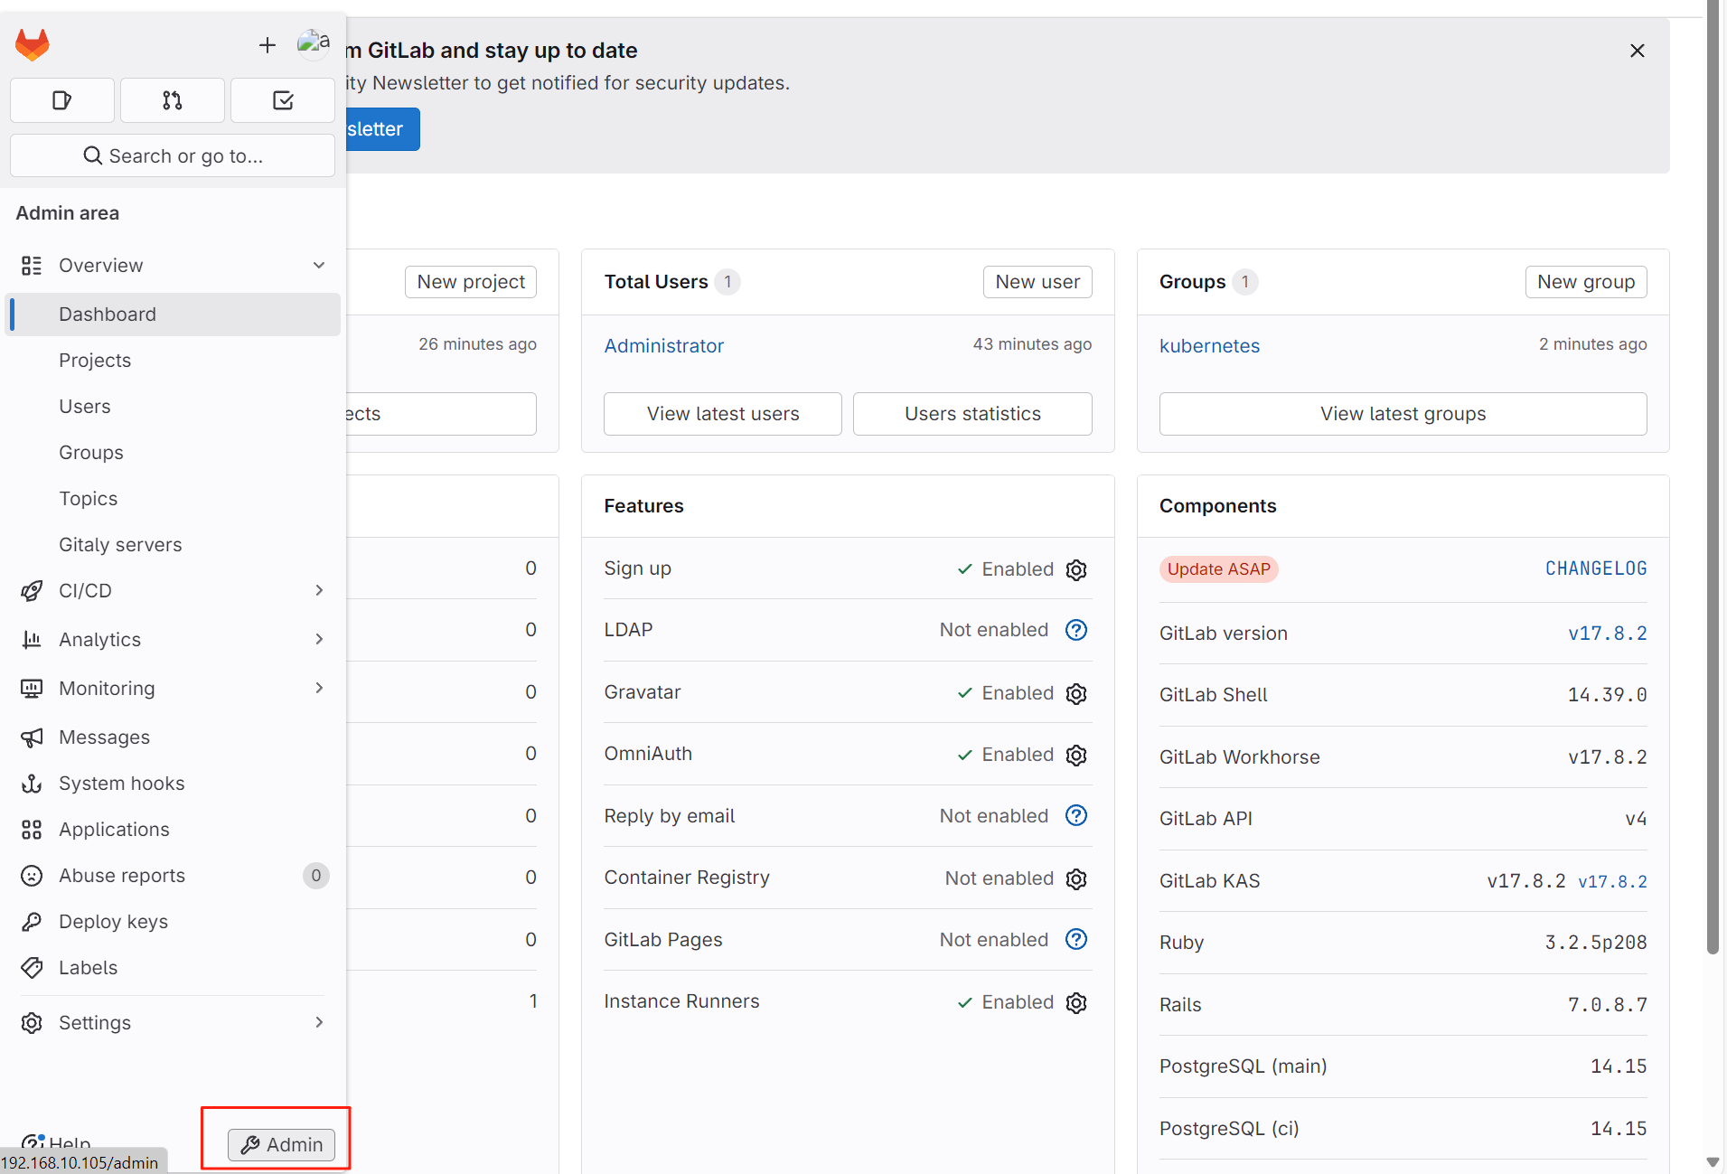Open Gravatar settings gear
This screenshot has width=1727, height=1174.
coord(1076,693)
